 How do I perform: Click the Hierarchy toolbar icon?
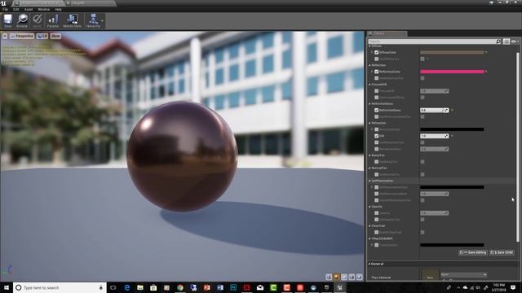click(93, 20)
